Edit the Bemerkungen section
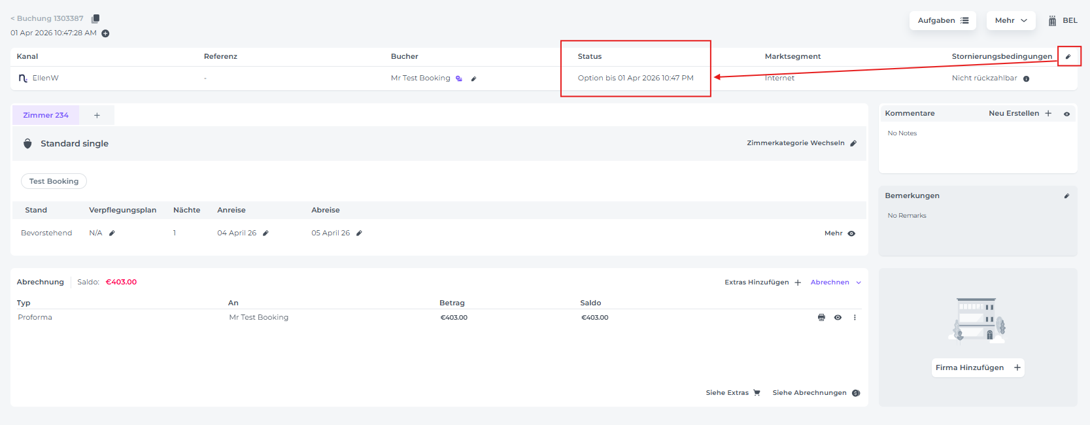This screenshot has height=425, width=1090. click(1066, 196)
